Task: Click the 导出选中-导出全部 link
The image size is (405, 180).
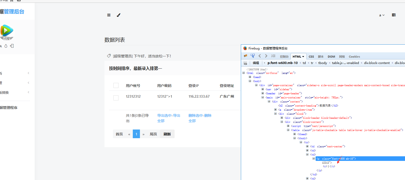Action: click(x=169, y=118)
